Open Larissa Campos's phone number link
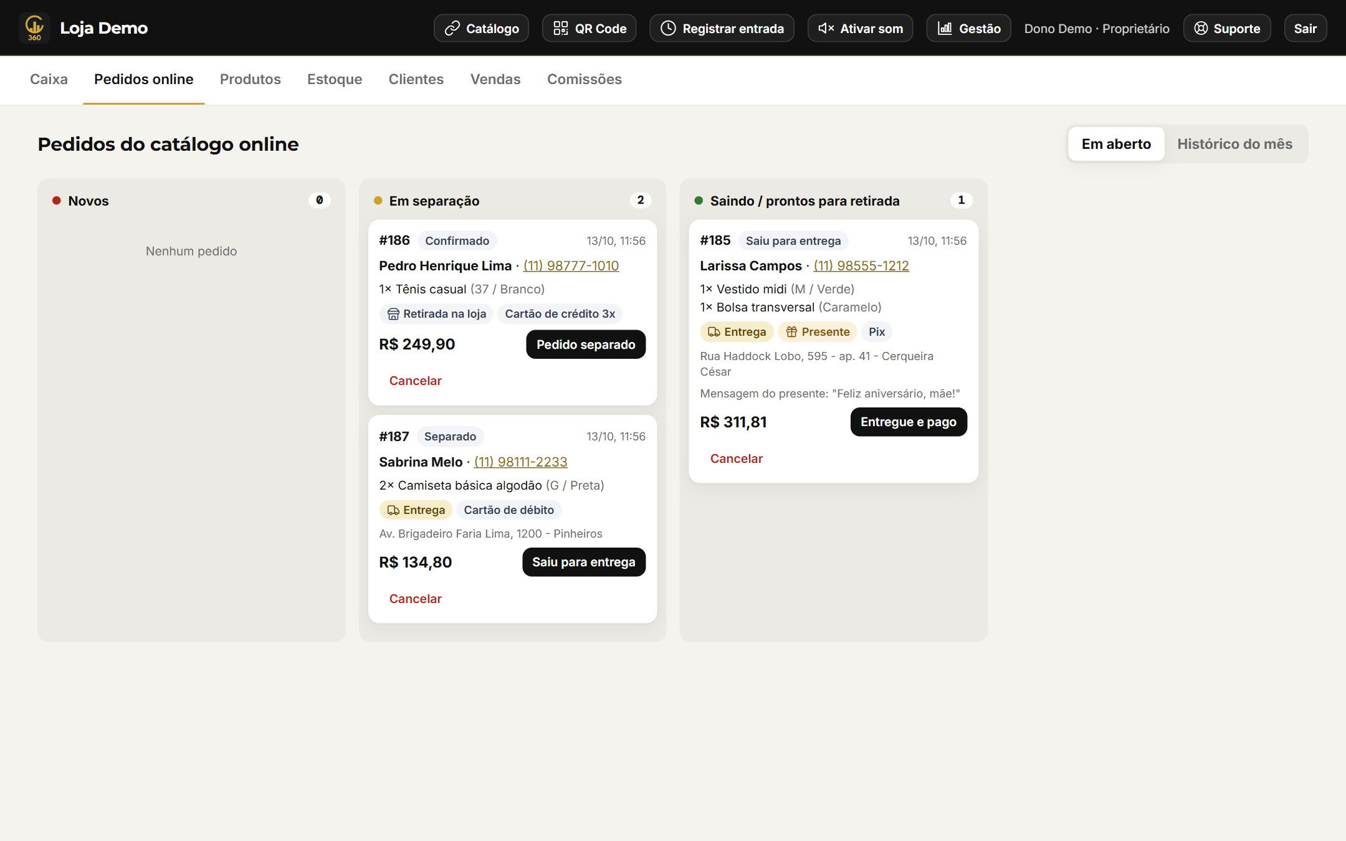 click(x=861, y=266)
